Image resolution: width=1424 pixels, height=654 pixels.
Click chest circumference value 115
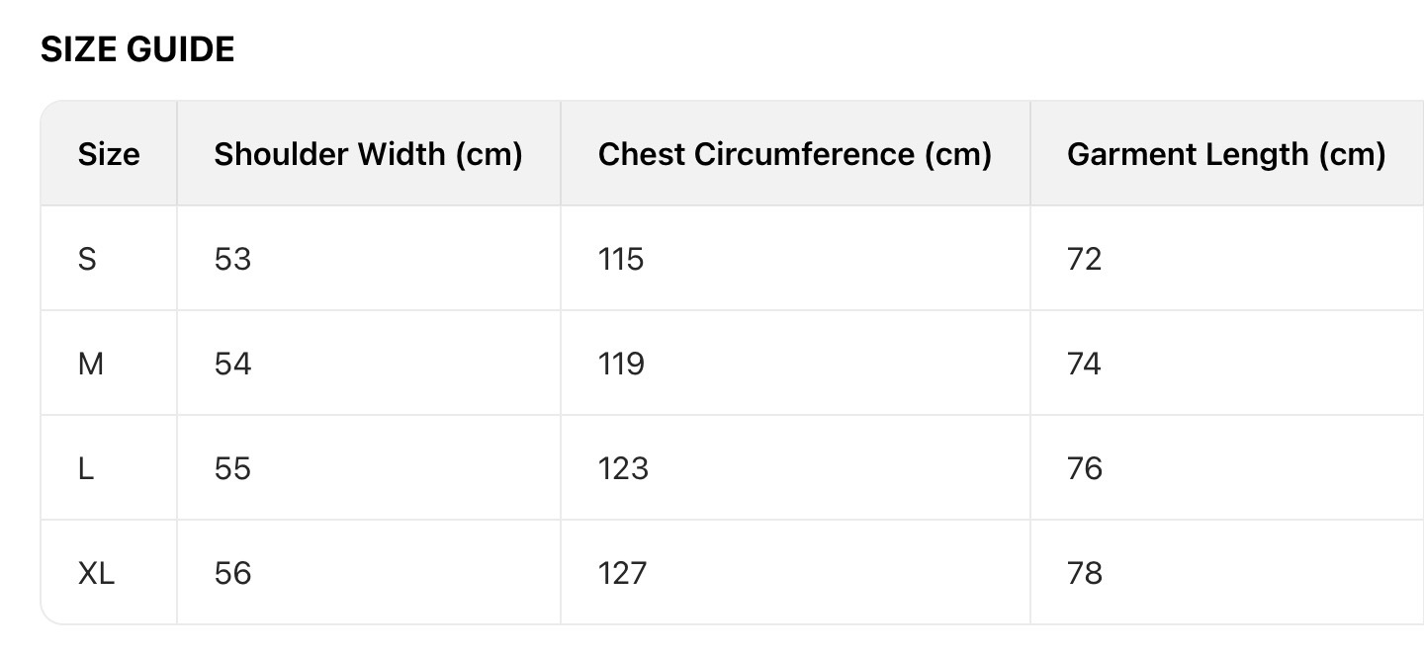coord(621,259)
